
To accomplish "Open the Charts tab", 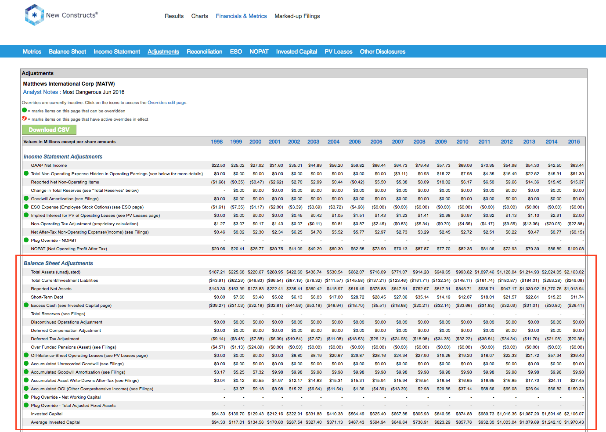I will tap(200, 16).
